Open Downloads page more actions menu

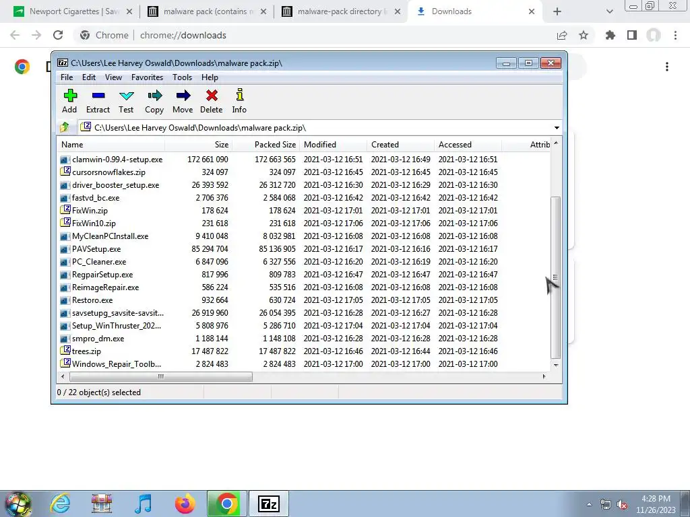pyautogui.click(x=667, y=67)
